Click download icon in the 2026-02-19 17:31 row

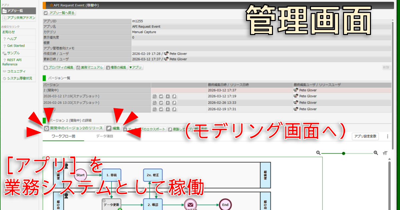[x=168, y=109]
